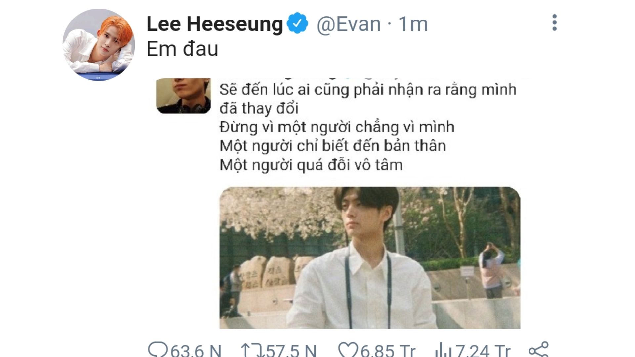Image resolution: width=635 pixels, height=357 pixels.
Task: Open the three-dot more options menu
Action: click(555, 22)
